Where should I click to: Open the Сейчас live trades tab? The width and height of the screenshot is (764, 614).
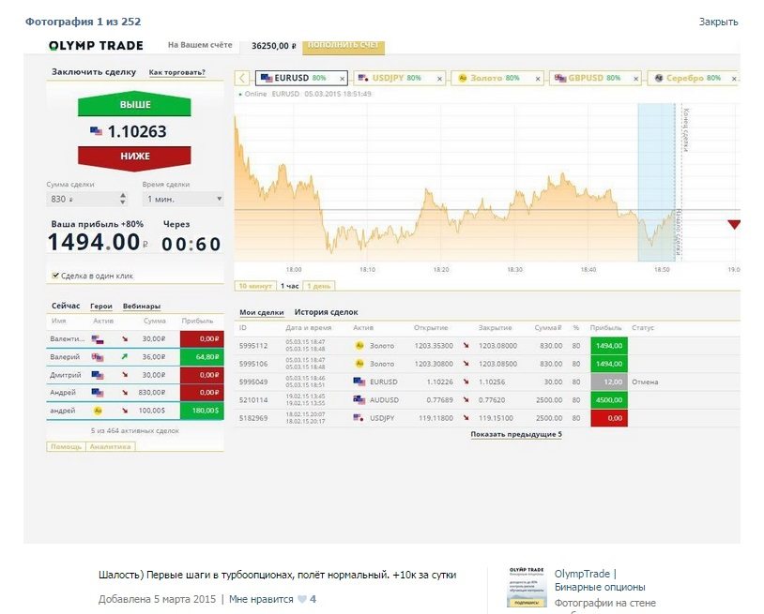66,306
